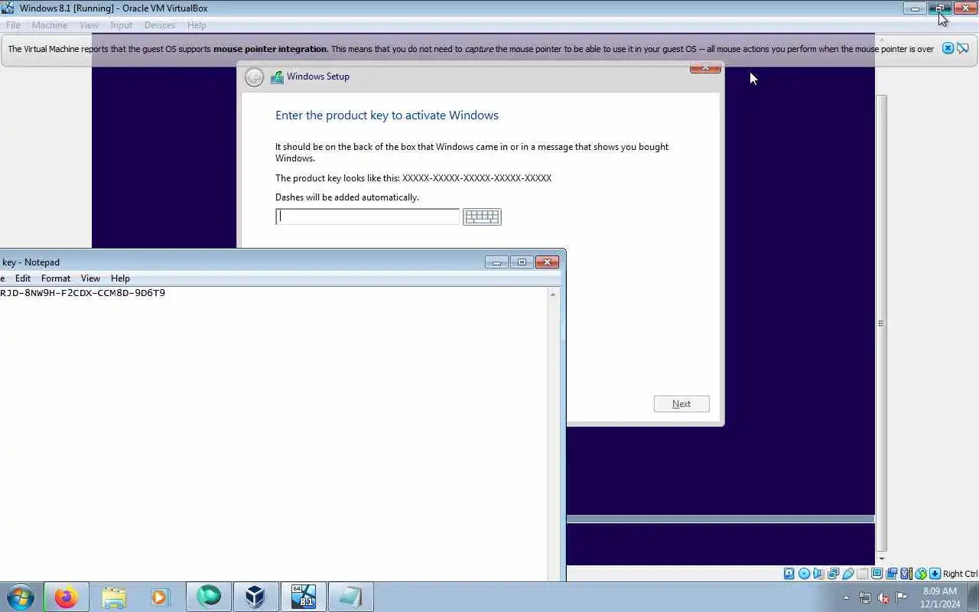This screenshot has height=612, width=979.
Task: Open the USB devices indicator in the VirtualBox status bar
Action: point(848,574)
